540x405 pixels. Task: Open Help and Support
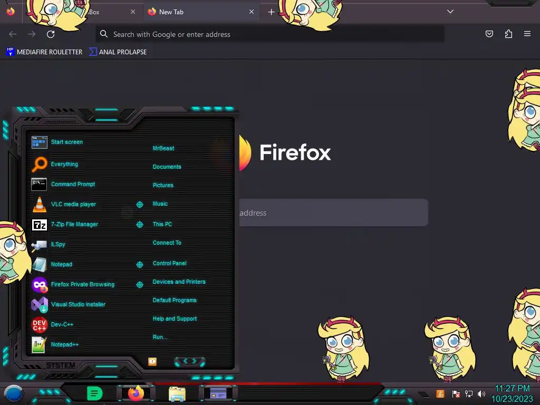175,319
